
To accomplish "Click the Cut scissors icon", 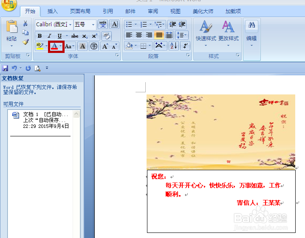I will coord(25,23).
